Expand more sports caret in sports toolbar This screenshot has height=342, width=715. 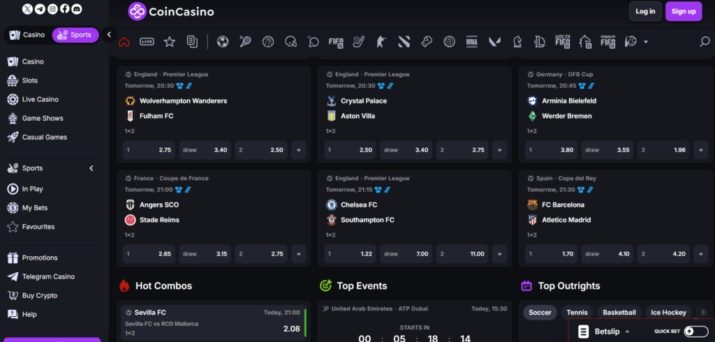646,42
